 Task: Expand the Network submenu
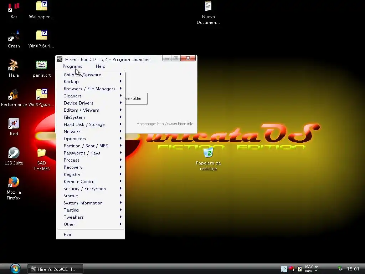91,131
